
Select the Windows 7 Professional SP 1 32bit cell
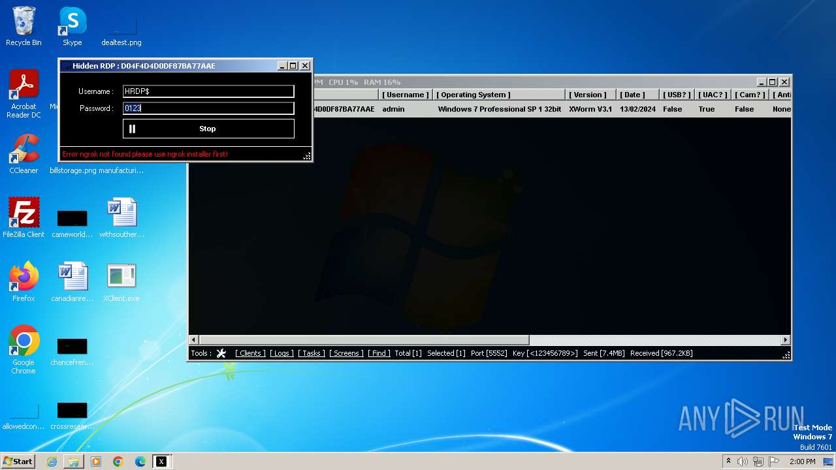pyautogui.click(x=499, y=109)
